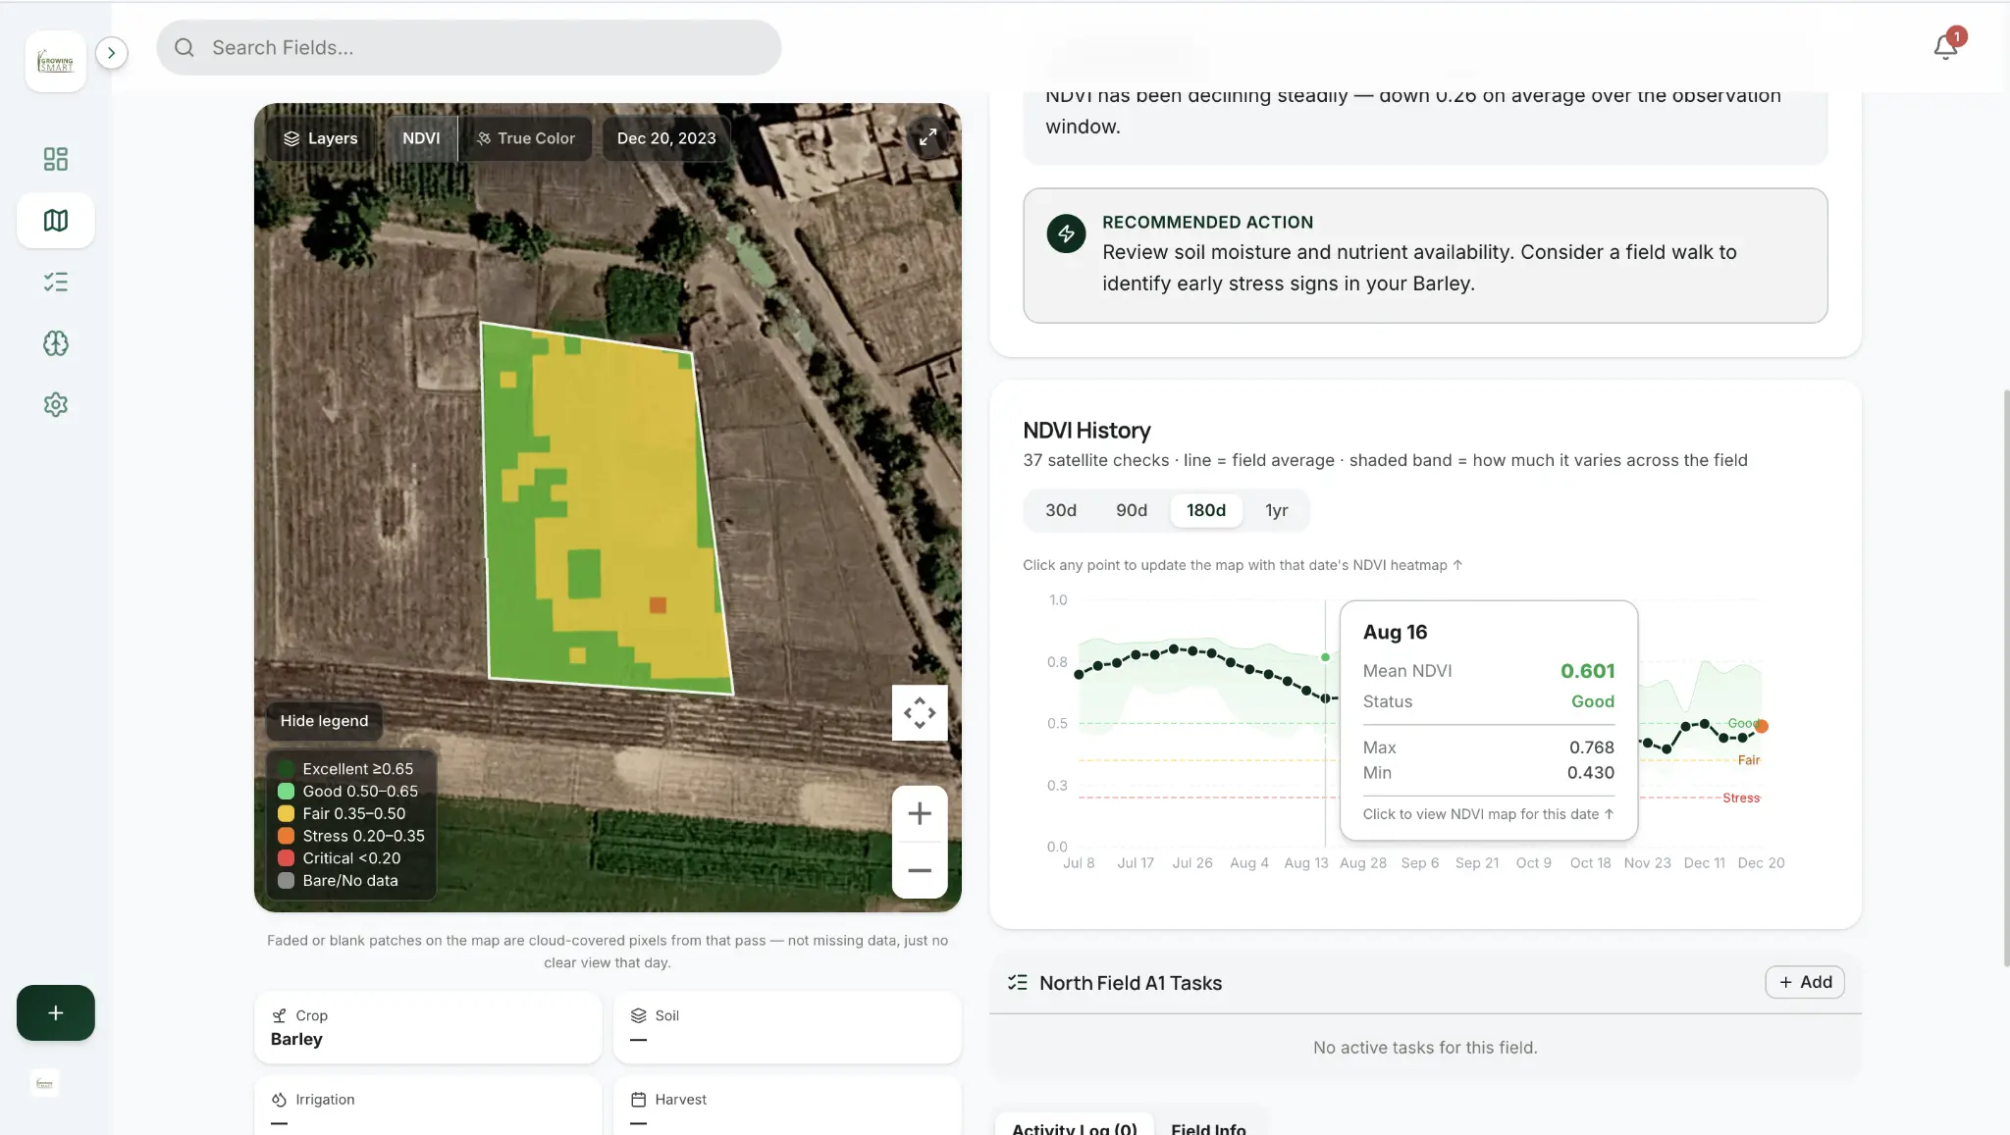Viewport: 2010px width, 1135px height.
Task: Click the Growing Smart logo
Action: click(x=56, y=62)
